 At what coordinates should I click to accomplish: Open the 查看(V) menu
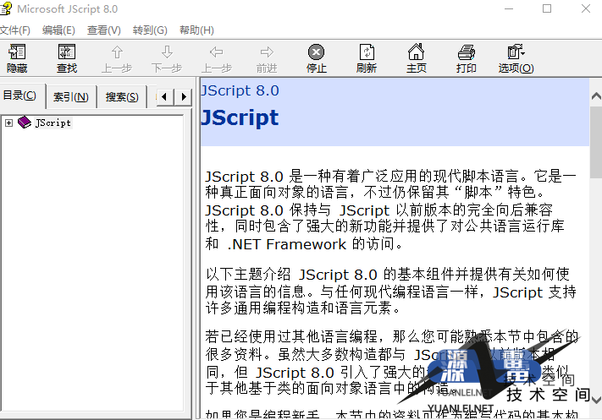(103, 30)
